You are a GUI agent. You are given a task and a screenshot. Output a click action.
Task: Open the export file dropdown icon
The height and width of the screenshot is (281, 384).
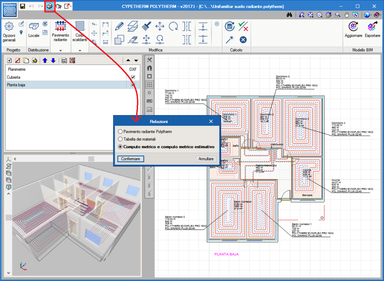(x=68, y=6)
